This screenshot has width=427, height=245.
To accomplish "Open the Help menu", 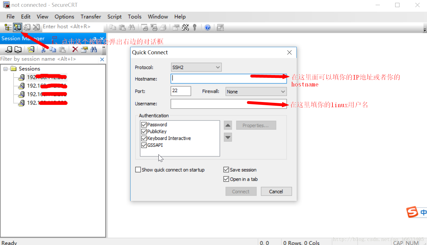I will (x=180, y=17).
